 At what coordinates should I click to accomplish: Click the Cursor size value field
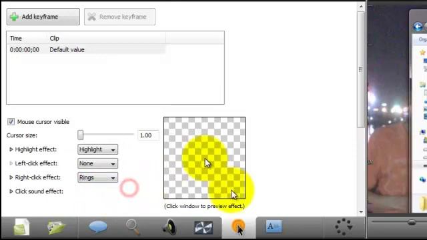(148, 135)
